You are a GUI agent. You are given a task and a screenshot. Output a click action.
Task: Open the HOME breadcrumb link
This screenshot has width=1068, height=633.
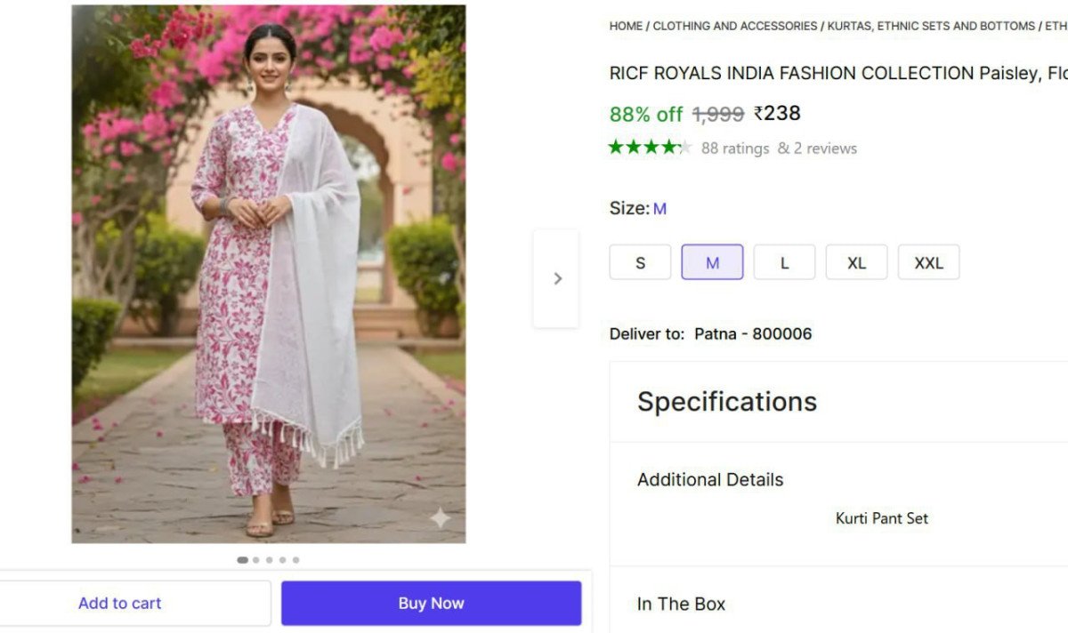click(x=624, y=26)
